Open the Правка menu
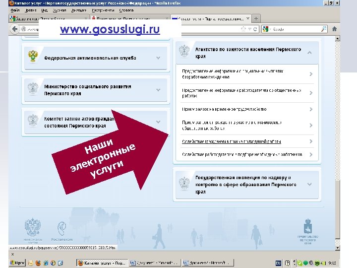This screenshot has height=268, width=357. pyautogui.click(x=31, y=10)
